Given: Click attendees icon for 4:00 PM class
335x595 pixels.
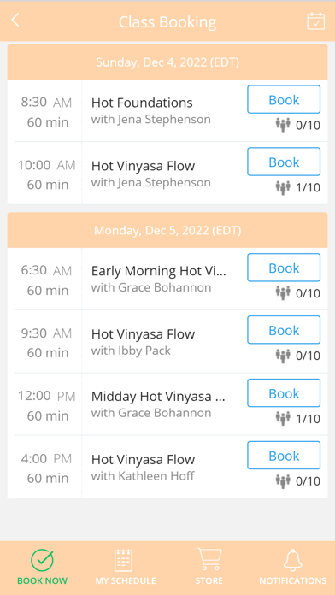Looking at the screenshot, I should 283,480.
